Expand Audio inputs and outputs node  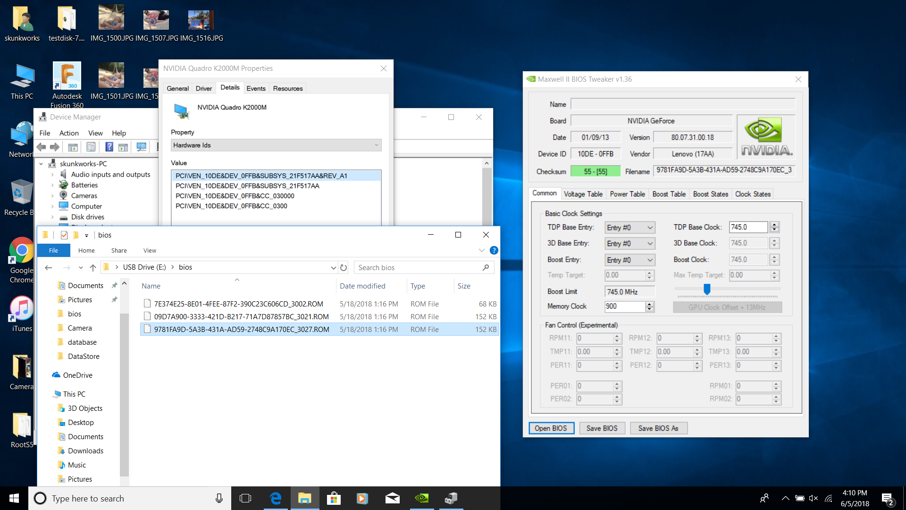click(52, 174)
